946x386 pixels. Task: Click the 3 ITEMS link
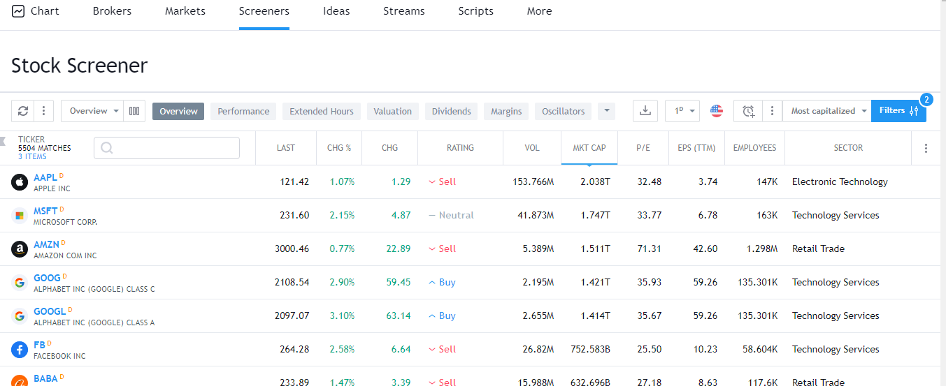[31, 156]
